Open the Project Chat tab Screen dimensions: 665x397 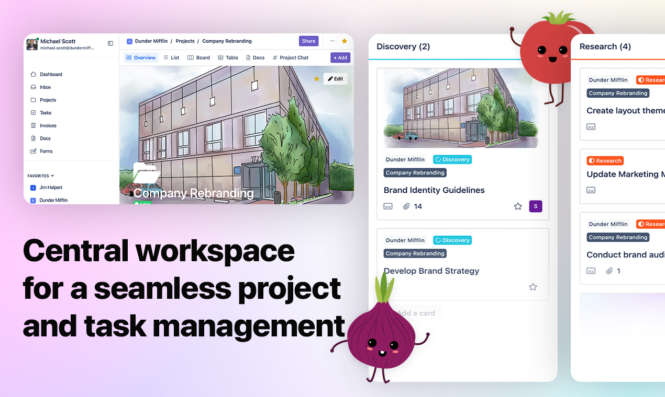[x=290, y=57]
